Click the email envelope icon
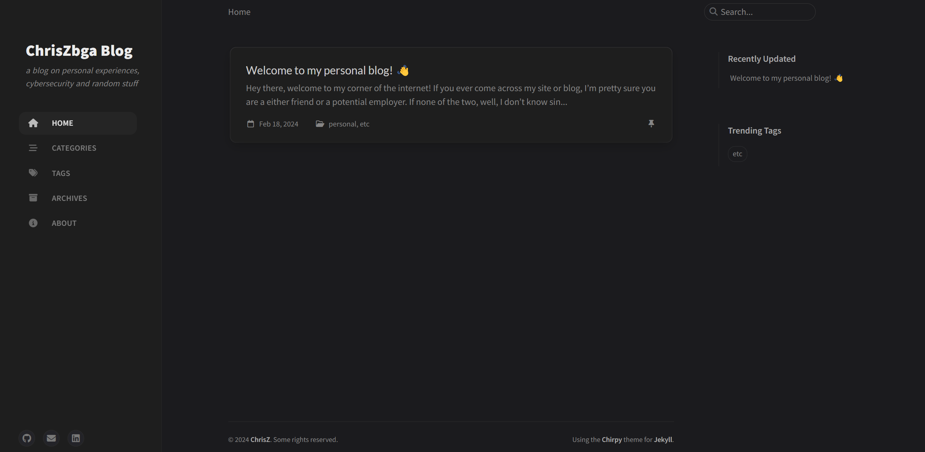Image resolution: width=925 pixels, height=452 pixels. tap(51, 438)
